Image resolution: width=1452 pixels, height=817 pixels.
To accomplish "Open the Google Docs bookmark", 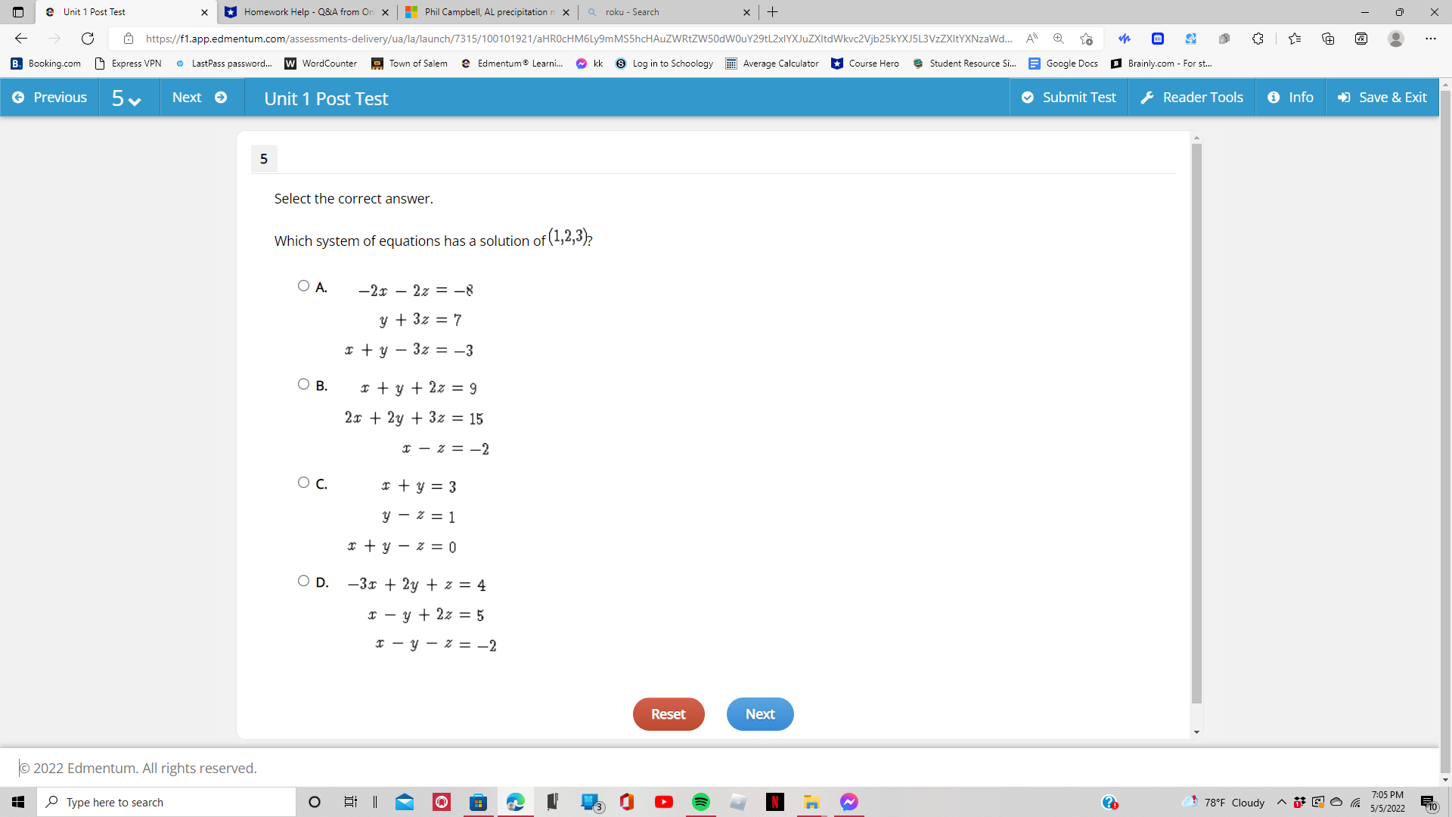I will (1063, 64).
